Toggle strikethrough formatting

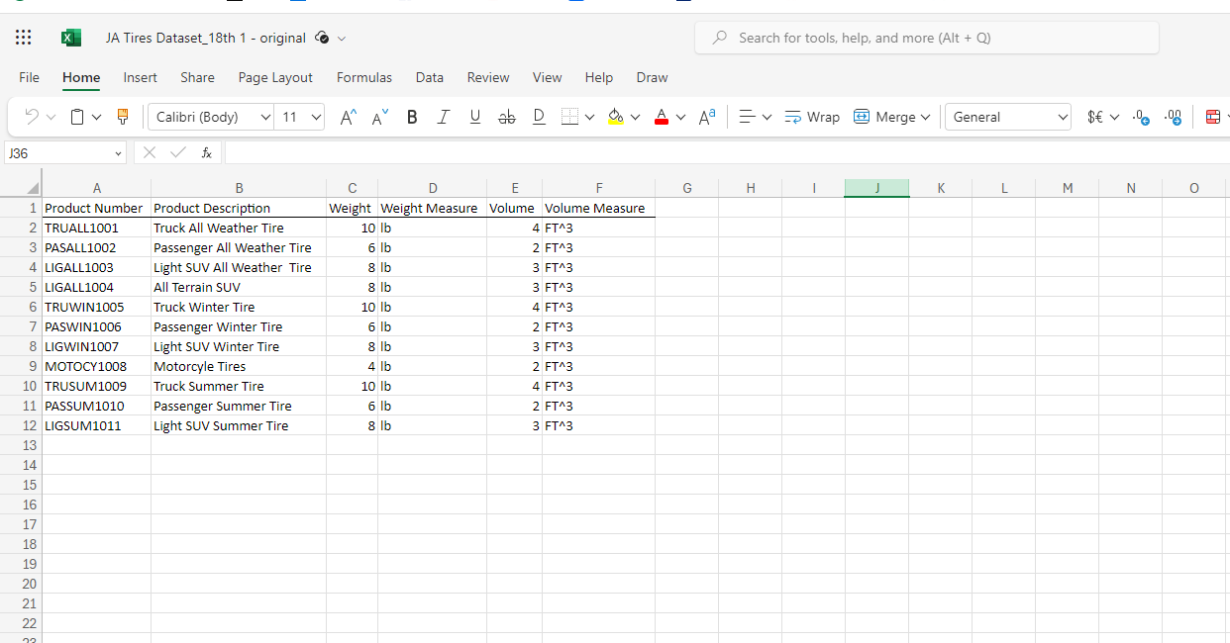(x=507, y=117)
